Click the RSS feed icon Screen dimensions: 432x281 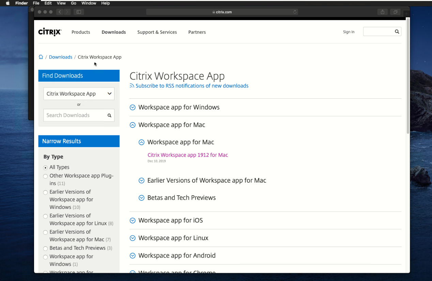coord(132,86)
